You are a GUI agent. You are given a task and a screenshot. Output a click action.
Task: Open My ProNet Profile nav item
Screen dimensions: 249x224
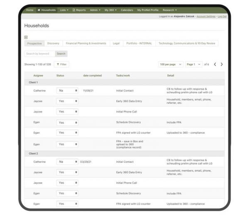148,10
